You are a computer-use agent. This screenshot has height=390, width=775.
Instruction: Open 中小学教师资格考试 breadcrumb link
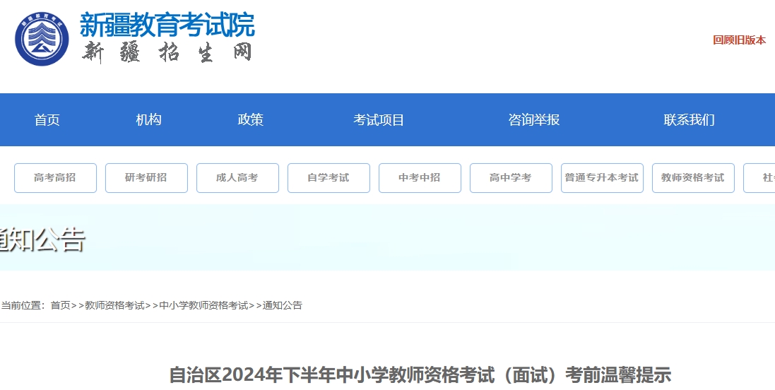[x=203, y=305]
